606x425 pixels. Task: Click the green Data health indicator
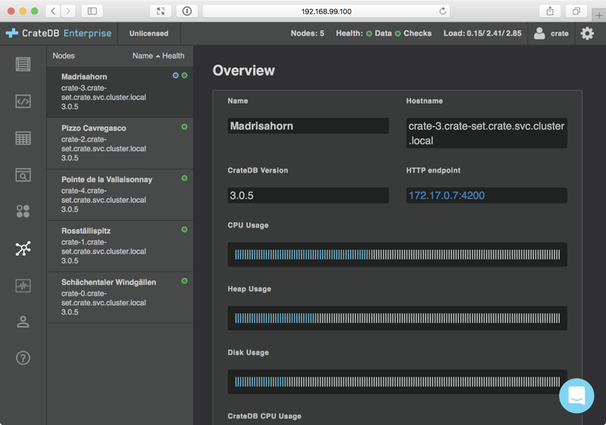(x=369, y=33)
